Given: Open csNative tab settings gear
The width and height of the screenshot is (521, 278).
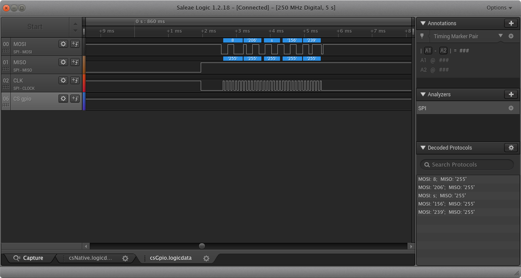Looking at the screenshot, I should (x=125, y=258).
